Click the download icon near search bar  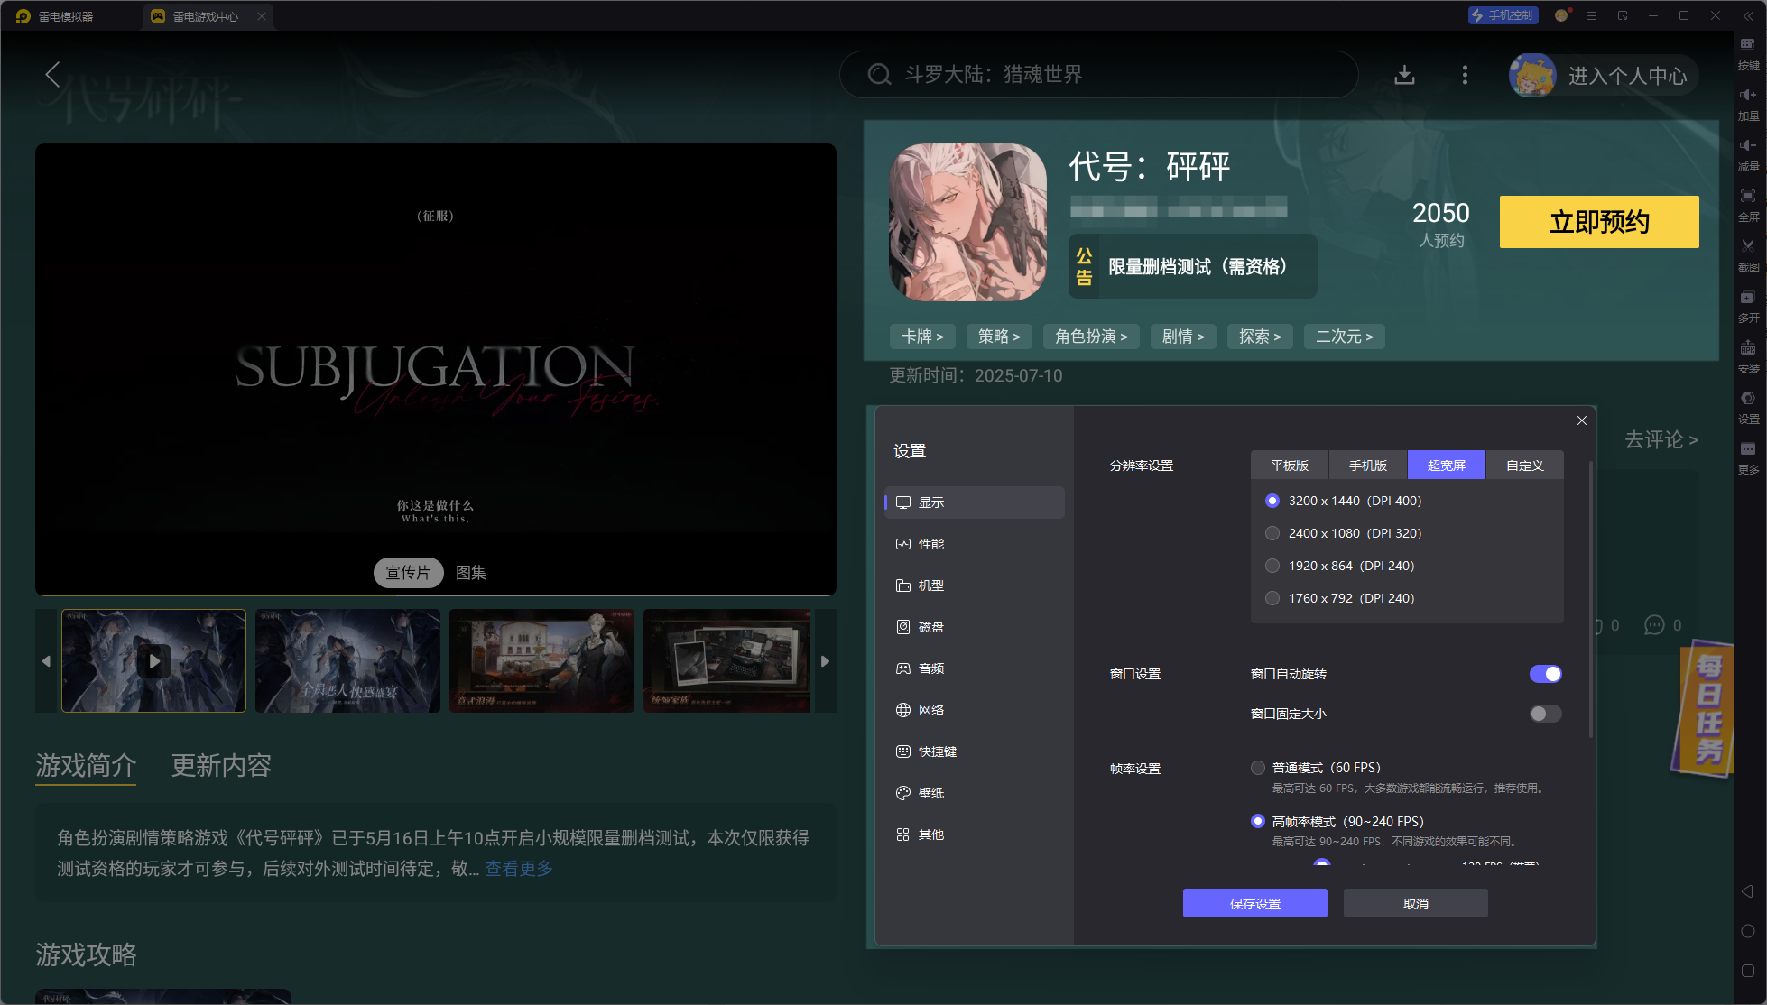[x=1404, y=75]
